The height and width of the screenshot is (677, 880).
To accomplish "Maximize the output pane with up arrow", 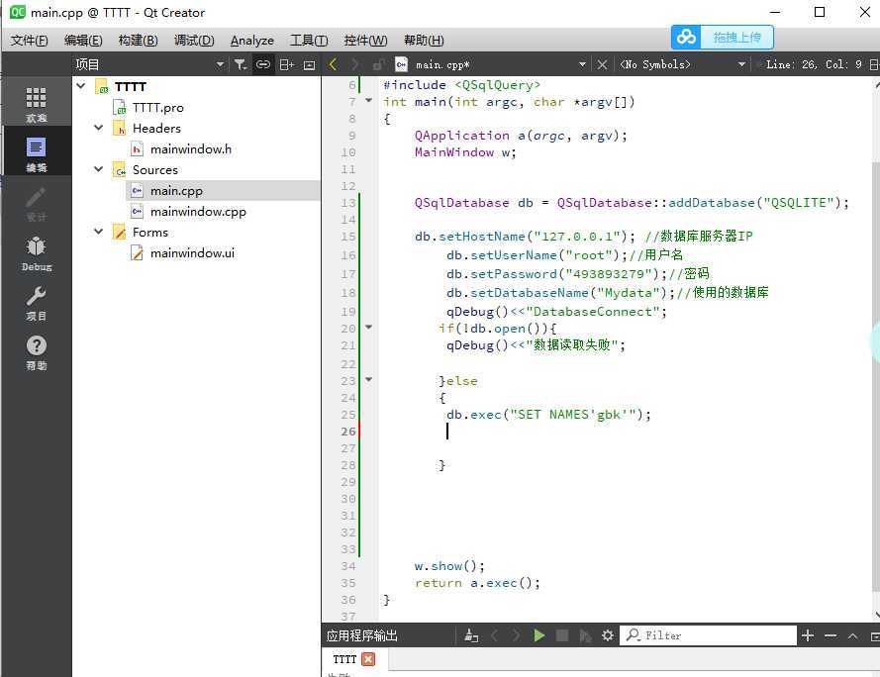I will (853, 635).
